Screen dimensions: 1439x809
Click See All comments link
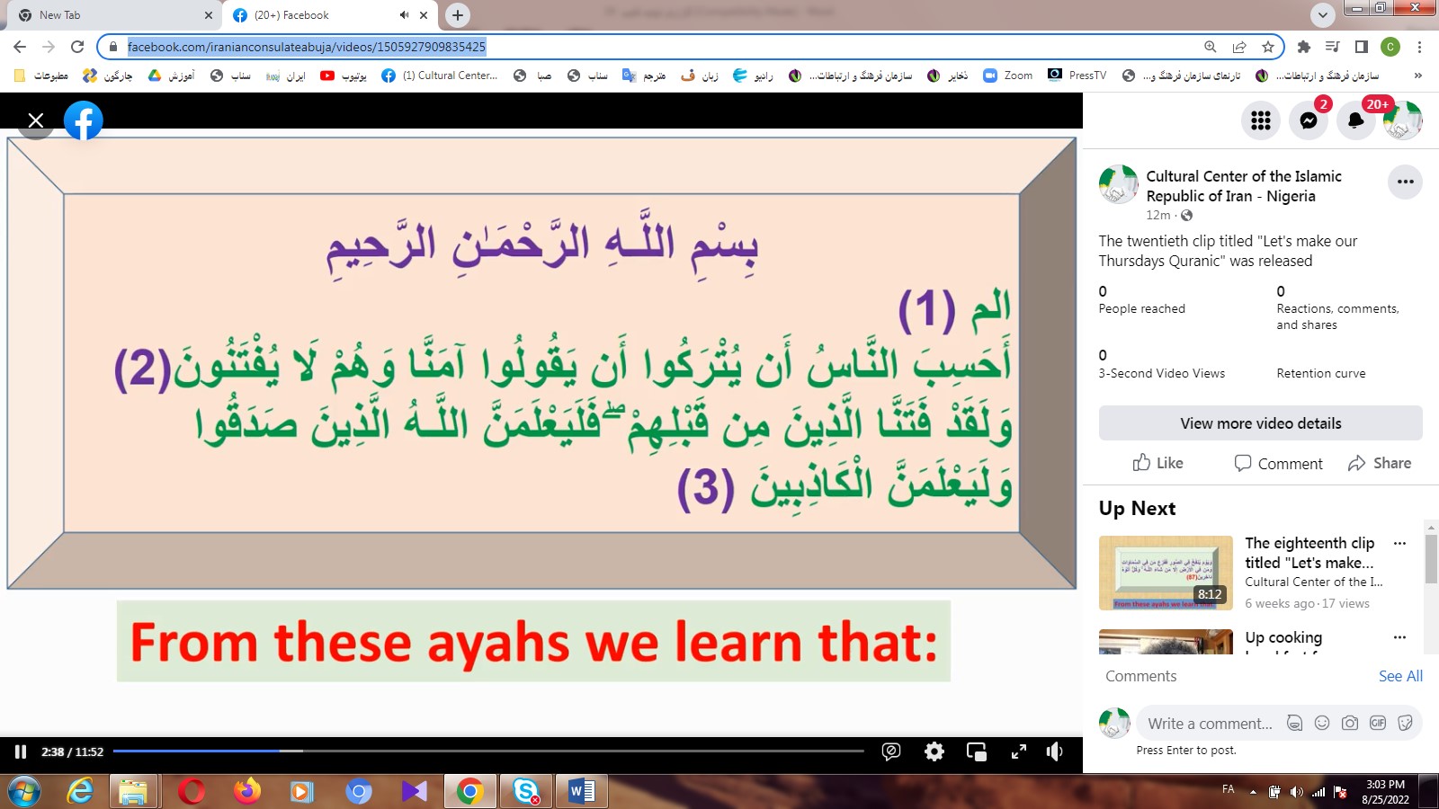[1400, 676]
